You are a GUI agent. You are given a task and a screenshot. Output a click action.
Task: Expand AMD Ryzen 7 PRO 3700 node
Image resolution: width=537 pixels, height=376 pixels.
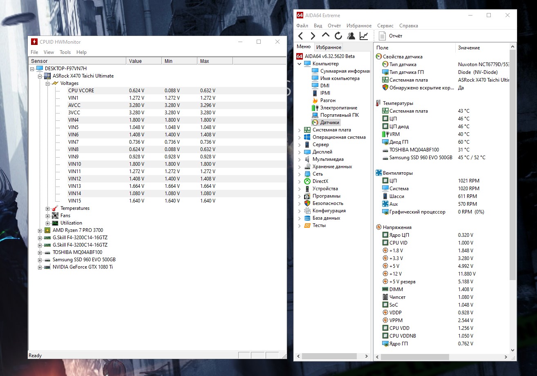pyautogui.click(x=40, y=230)
